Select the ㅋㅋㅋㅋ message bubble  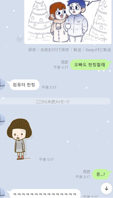click(x=44, y=194)
